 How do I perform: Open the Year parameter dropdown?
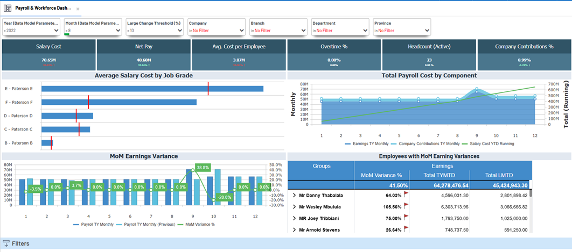[57, 31]
